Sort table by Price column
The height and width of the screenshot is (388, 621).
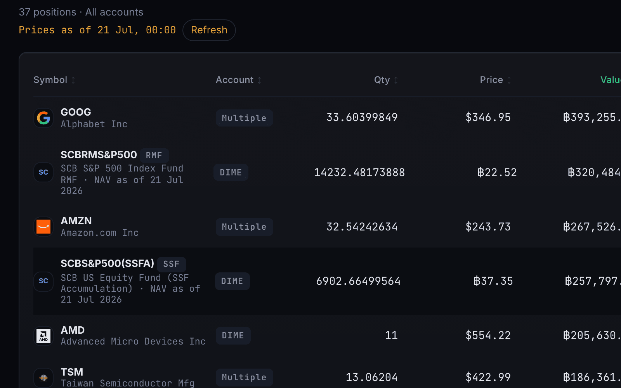(x=495, y=80)
